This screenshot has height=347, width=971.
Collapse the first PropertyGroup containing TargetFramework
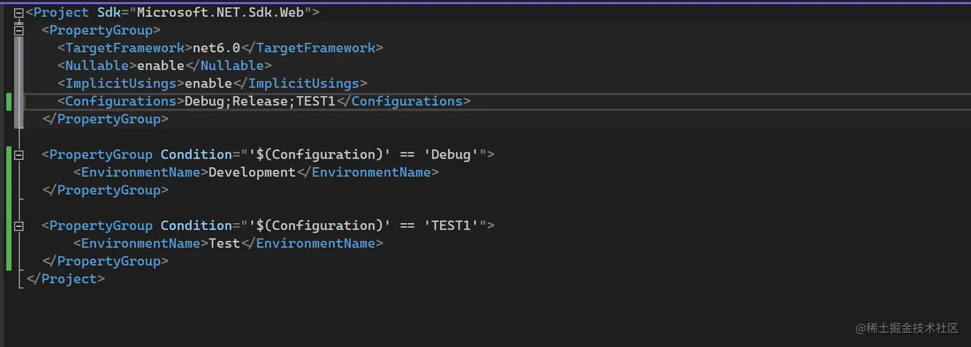click(x=19, y=30)
